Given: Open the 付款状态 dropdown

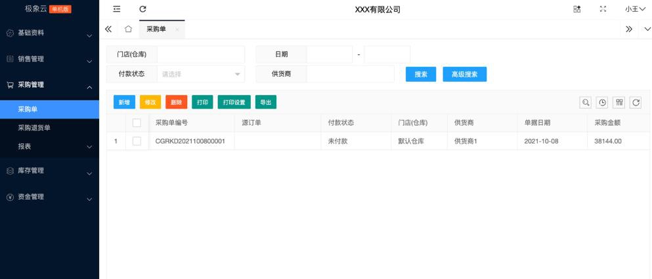Looking at the screenshot, I should [x=201, y=74].
